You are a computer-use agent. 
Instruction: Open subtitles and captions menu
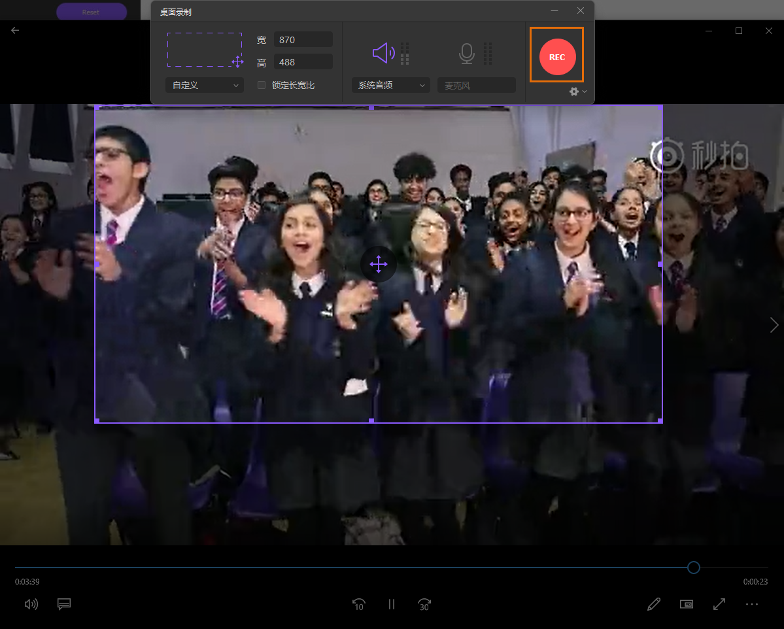(x=64, y=604)
